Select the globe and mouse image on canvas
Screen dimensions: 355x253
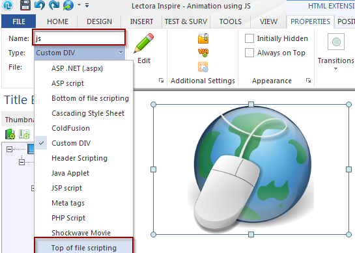(251, 170)
